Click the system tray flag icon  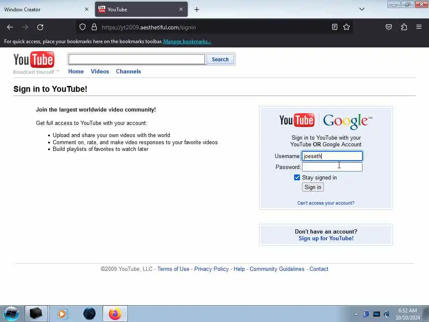pos(366,314)
